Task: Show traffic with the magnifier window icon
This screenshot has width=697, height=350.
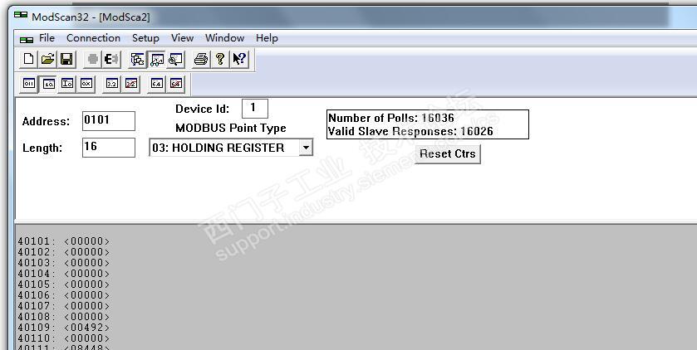Action: click(x=175, y=59)
